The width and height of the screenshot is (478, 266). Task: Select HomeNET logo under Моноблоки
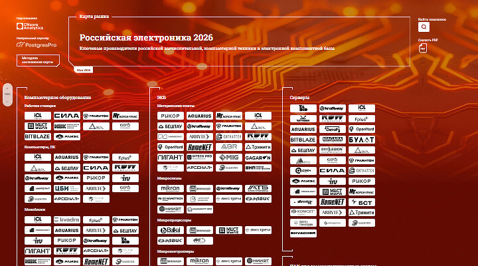click(96, 261)
